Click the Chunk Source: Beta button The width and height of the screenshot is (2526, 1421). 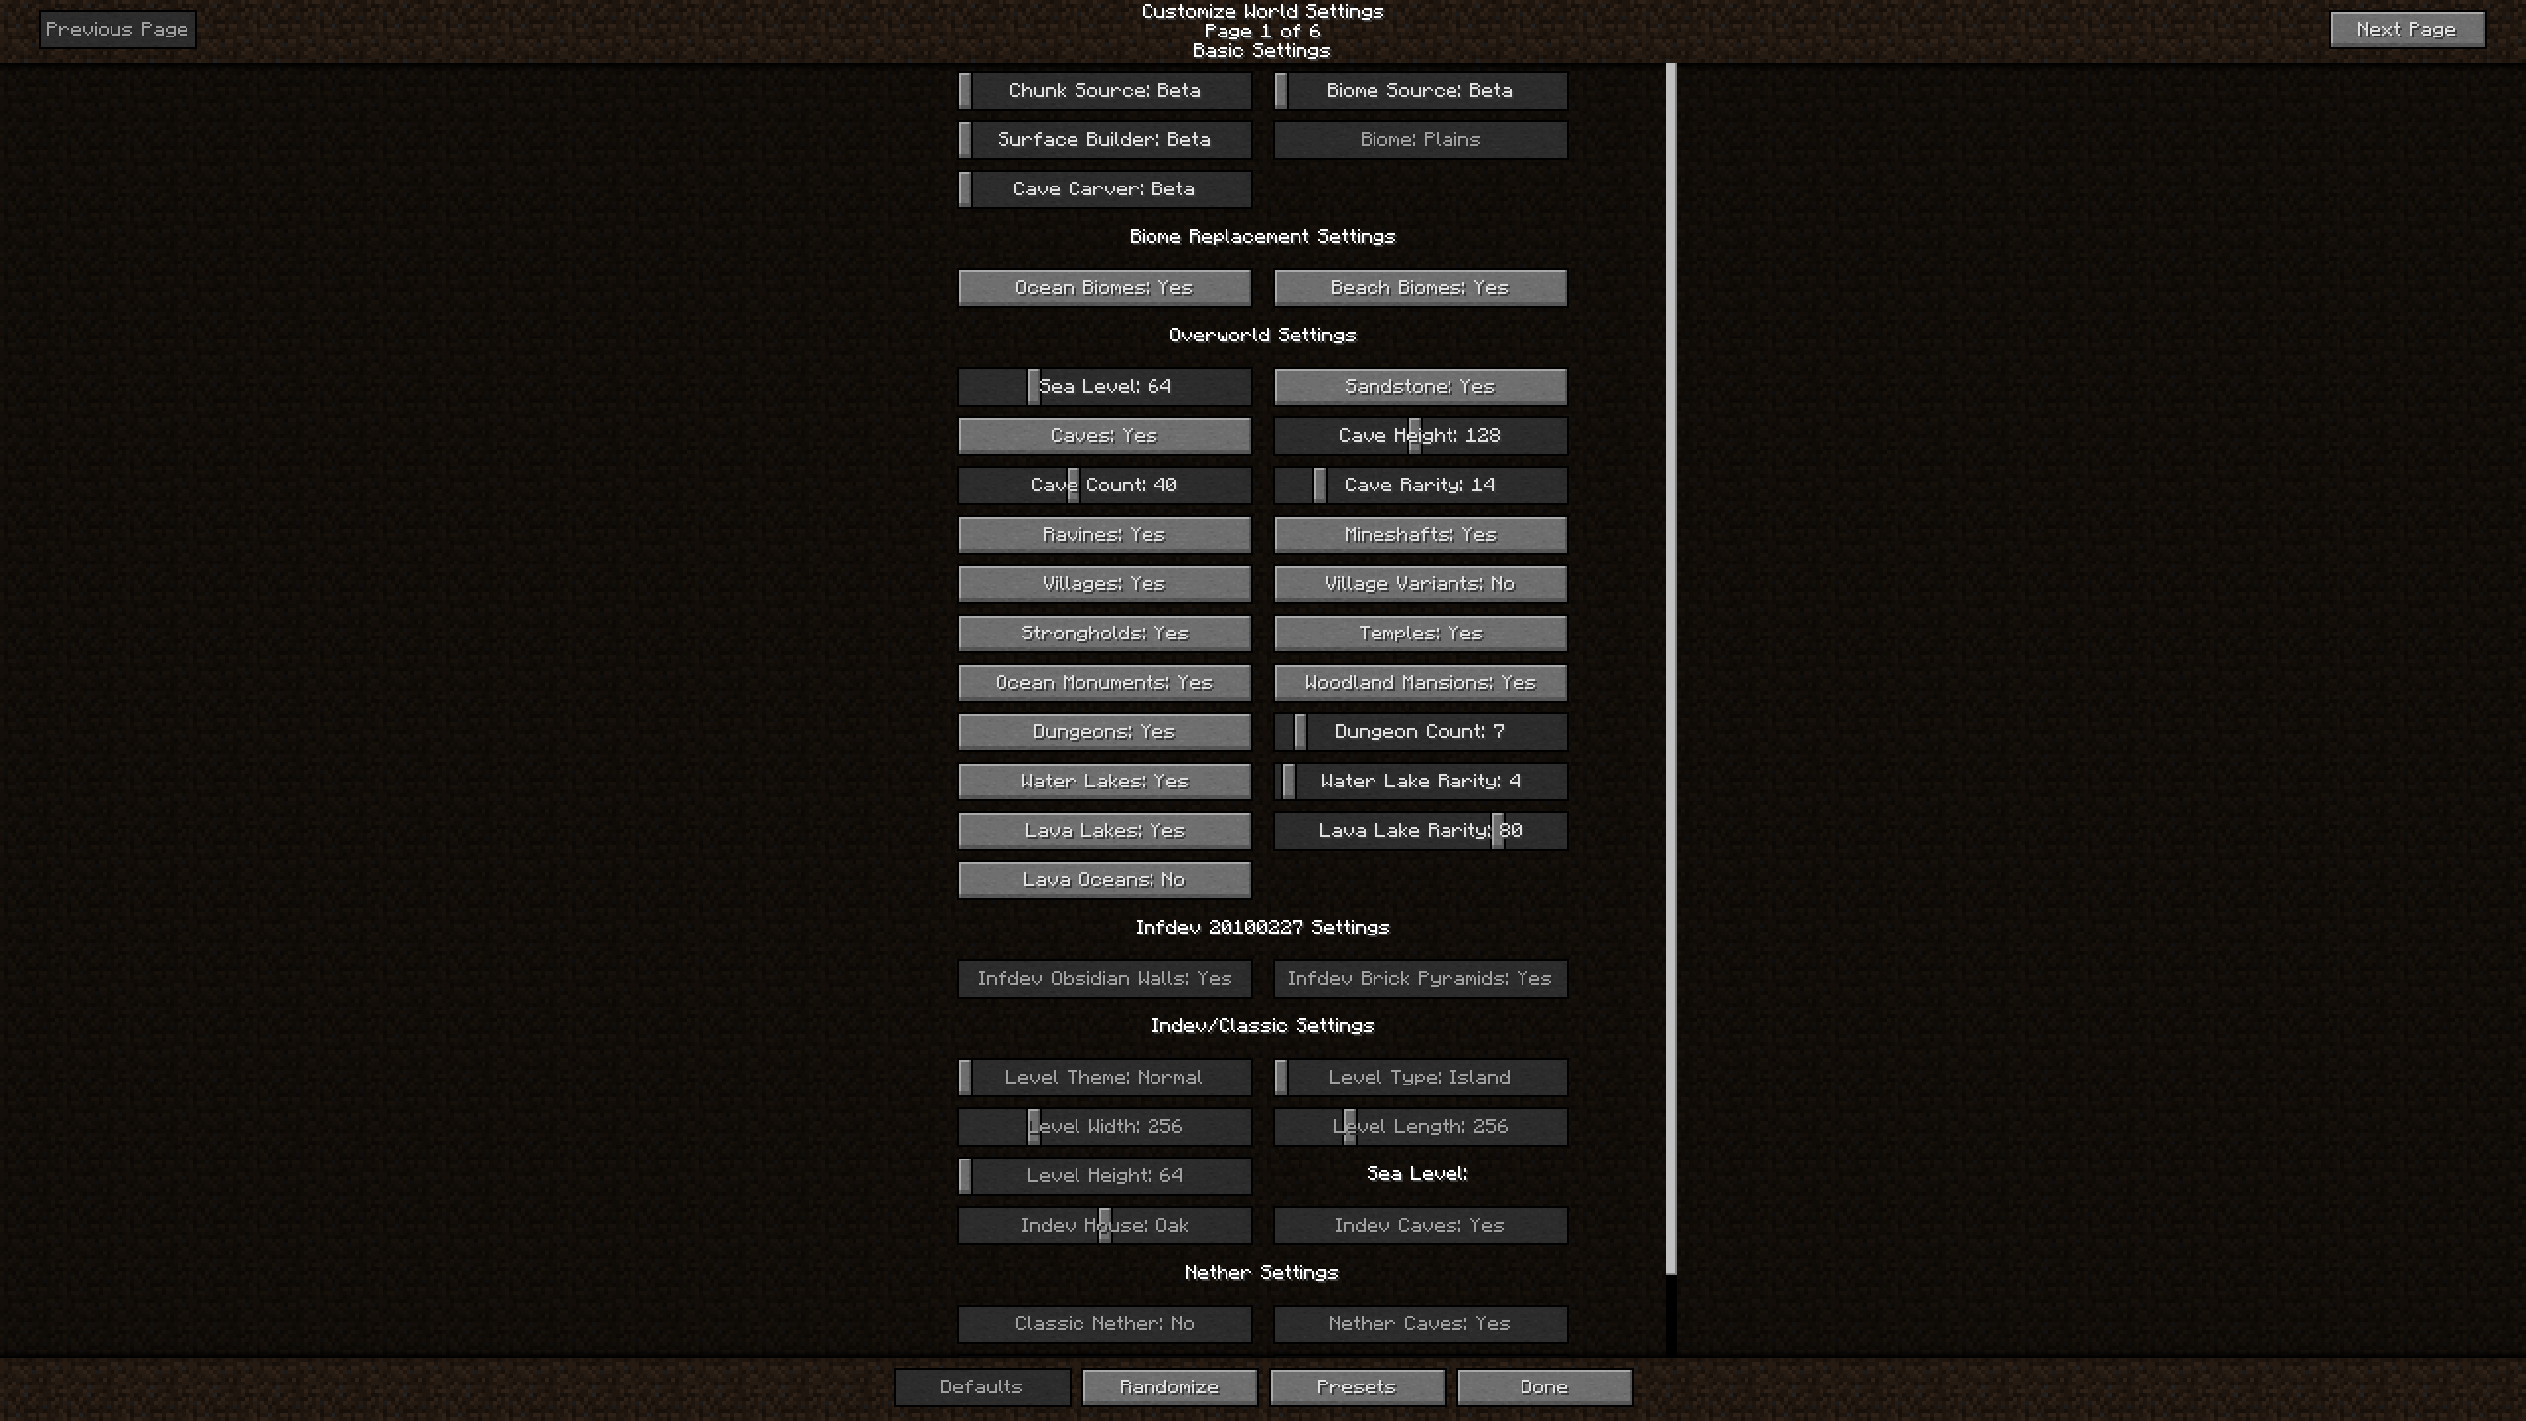[x=1103, y=89]
